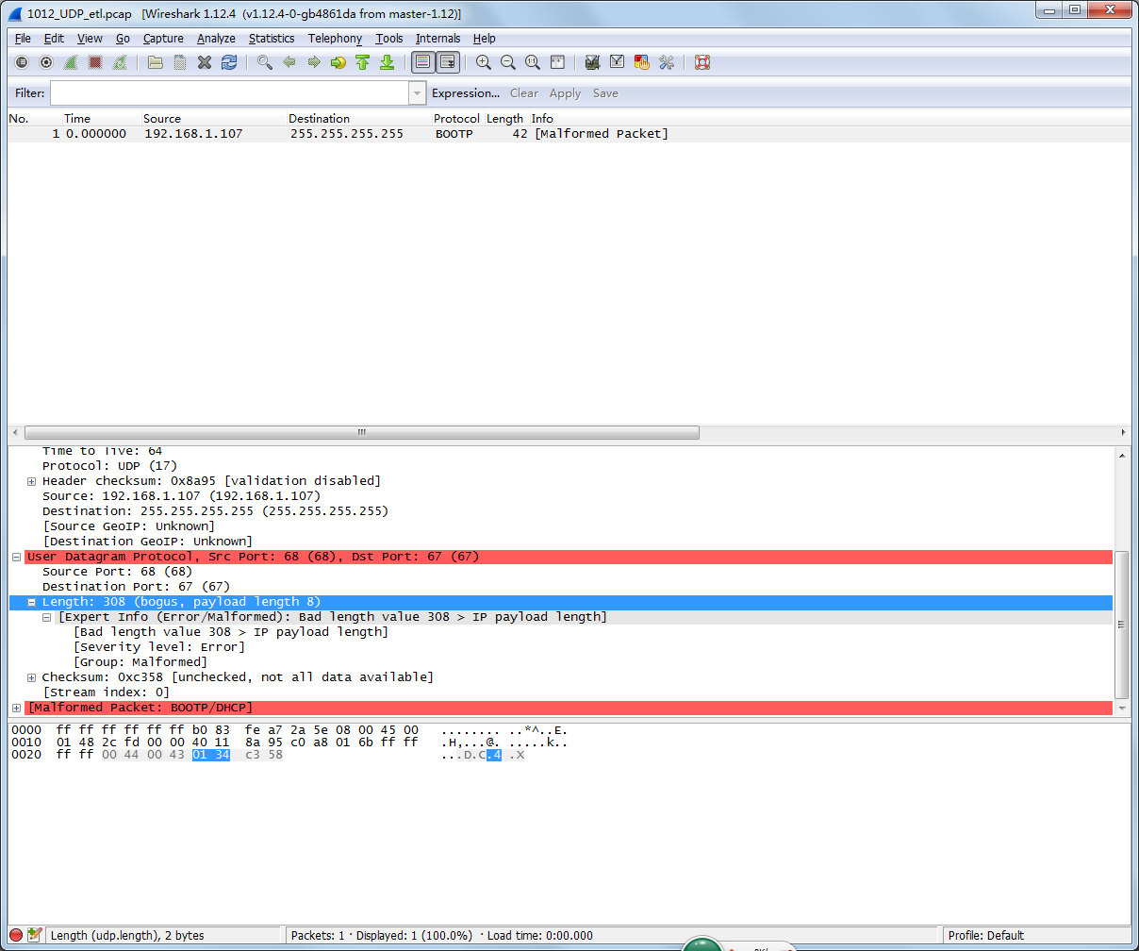Click expert info red circle in status bar
1139x951 pixels.
click(x=16, y=935)
